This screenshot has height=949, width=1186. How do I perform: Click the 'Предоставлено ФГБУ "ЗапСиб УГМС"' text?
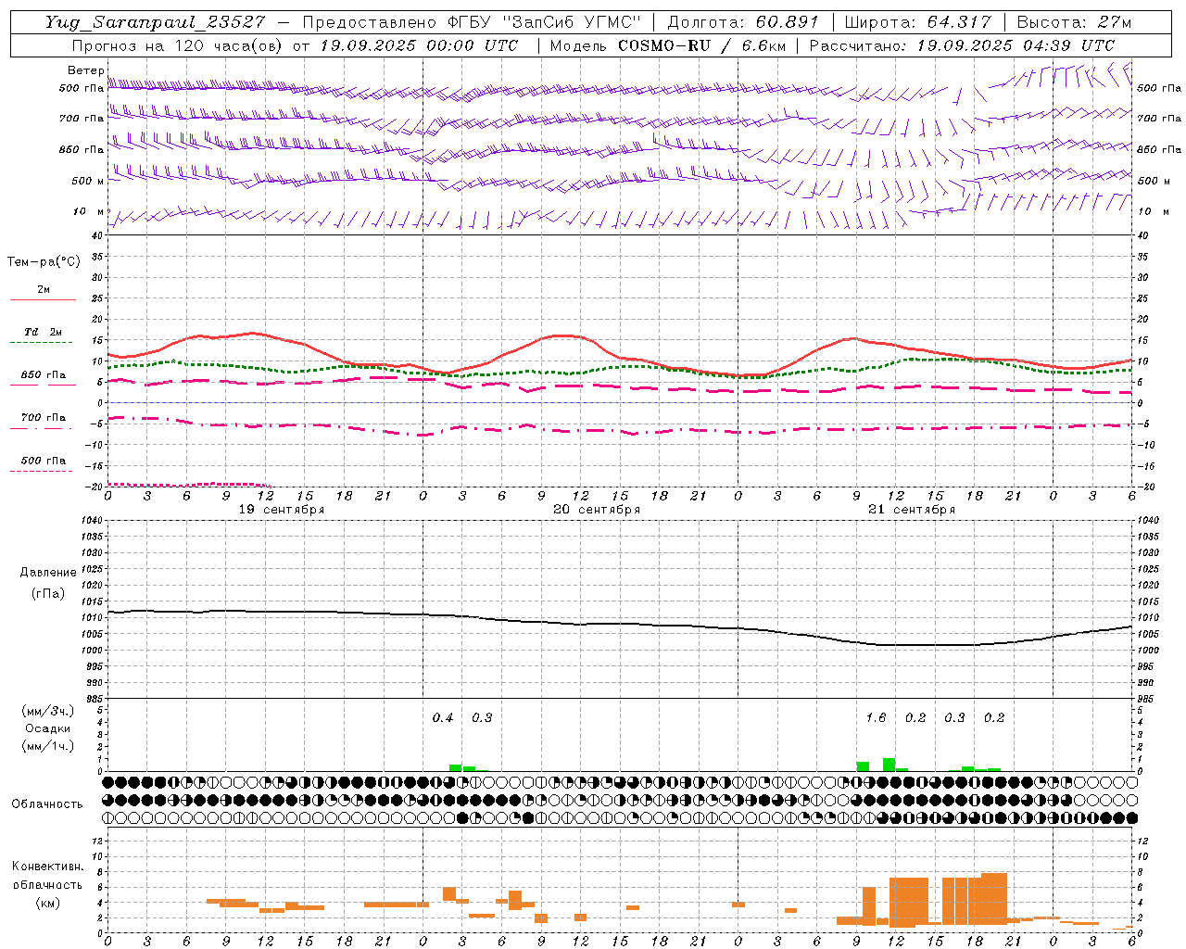(472, 22)
